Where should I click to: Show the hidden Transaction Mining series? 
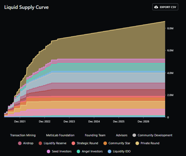(x=23, y=135)
